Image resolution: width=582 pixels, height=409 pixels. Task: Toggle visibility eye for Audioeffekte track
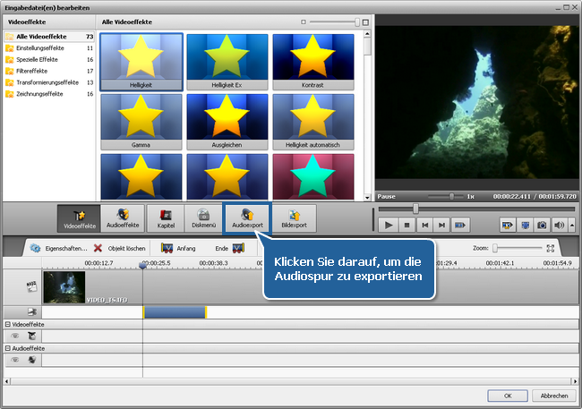15,359
